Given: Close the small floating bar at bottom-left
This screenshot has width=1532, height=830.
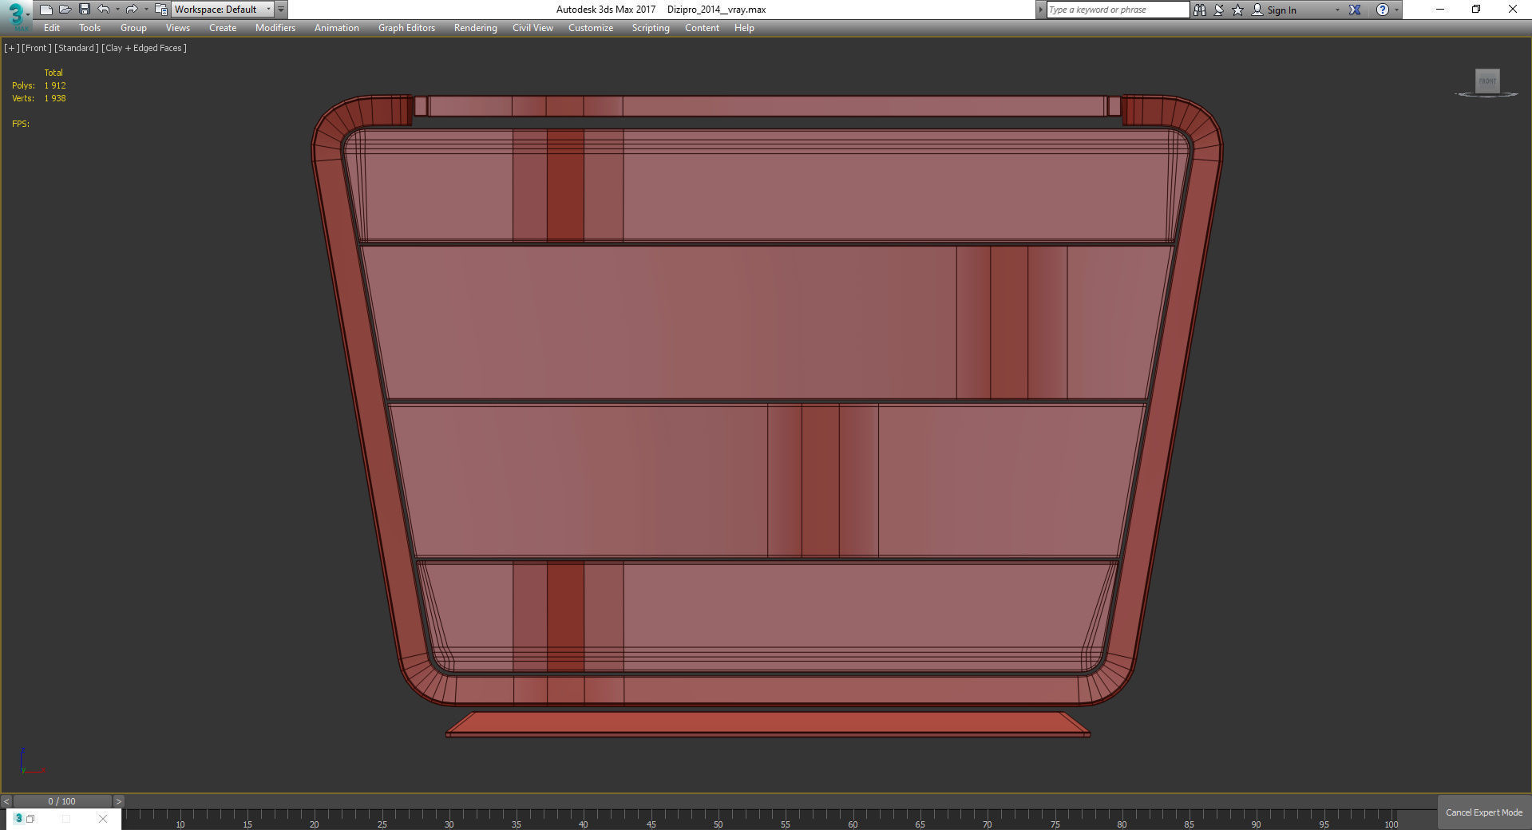Looking at the screenshot, I should coord(103,819).
